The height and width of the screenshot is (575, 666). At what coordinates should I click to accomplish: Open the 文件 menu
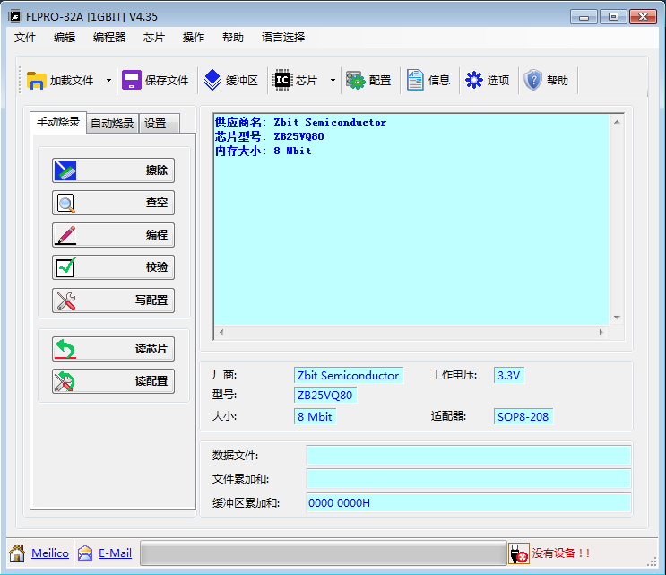[x=24, y=38]
